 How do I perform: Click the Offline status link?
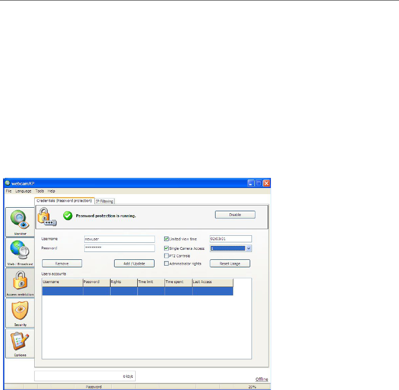262,379
